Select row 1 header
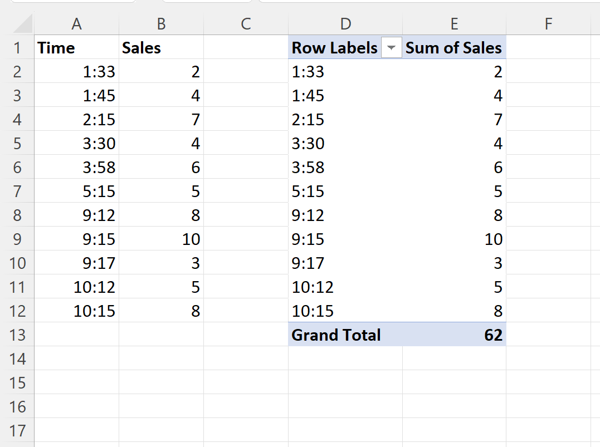Viewport: 600px width, 447px height. [x=18, y=48]
